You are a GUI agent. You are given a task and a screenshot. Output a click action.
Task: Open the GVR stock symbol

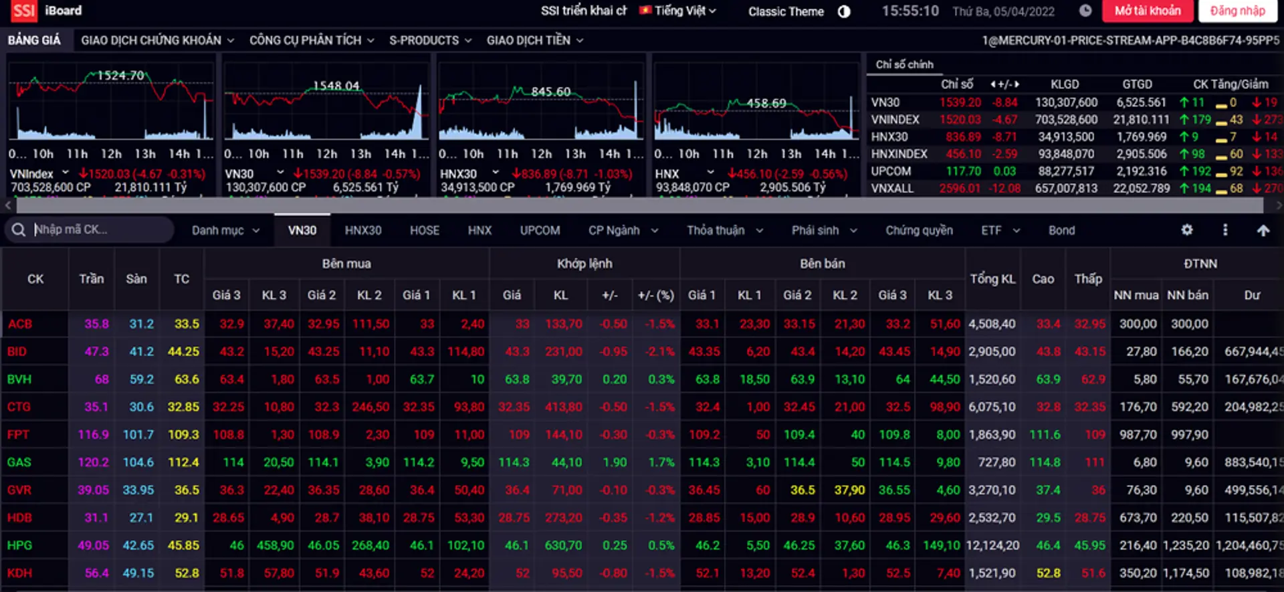(x=19, y=490)
